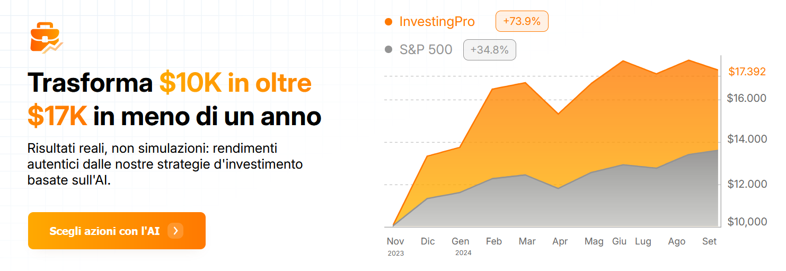Click the 'Risultati reali, non simulazioni' paragraph
This screenshot has height=271, width=786.
pyautogui.click(x=165, y=164)
